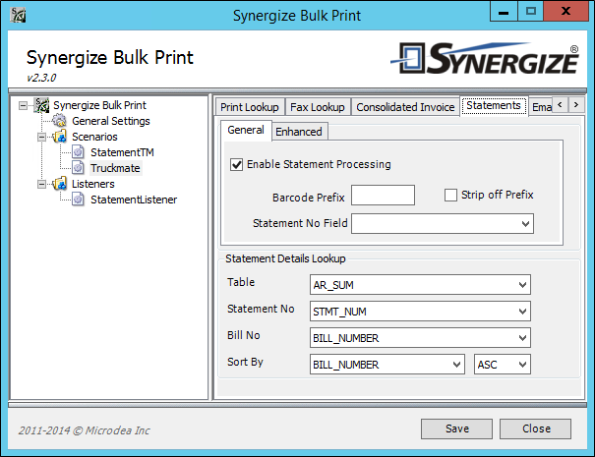The image size is (595, 457).
Task: Click the Close button
Action: [535, 428]
